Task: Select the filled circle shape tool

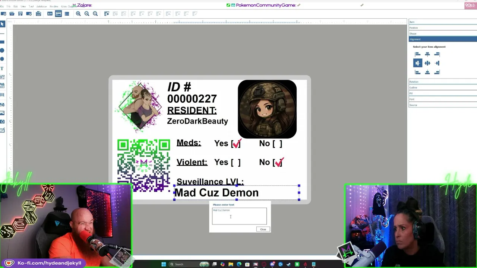Action: click(2, 51)
